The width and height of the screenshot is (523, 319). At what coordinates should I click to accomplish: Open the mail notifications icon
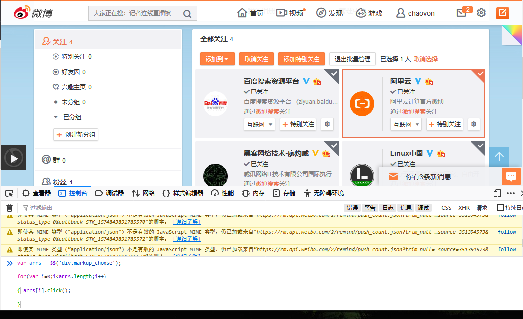(x=461, y=13)
